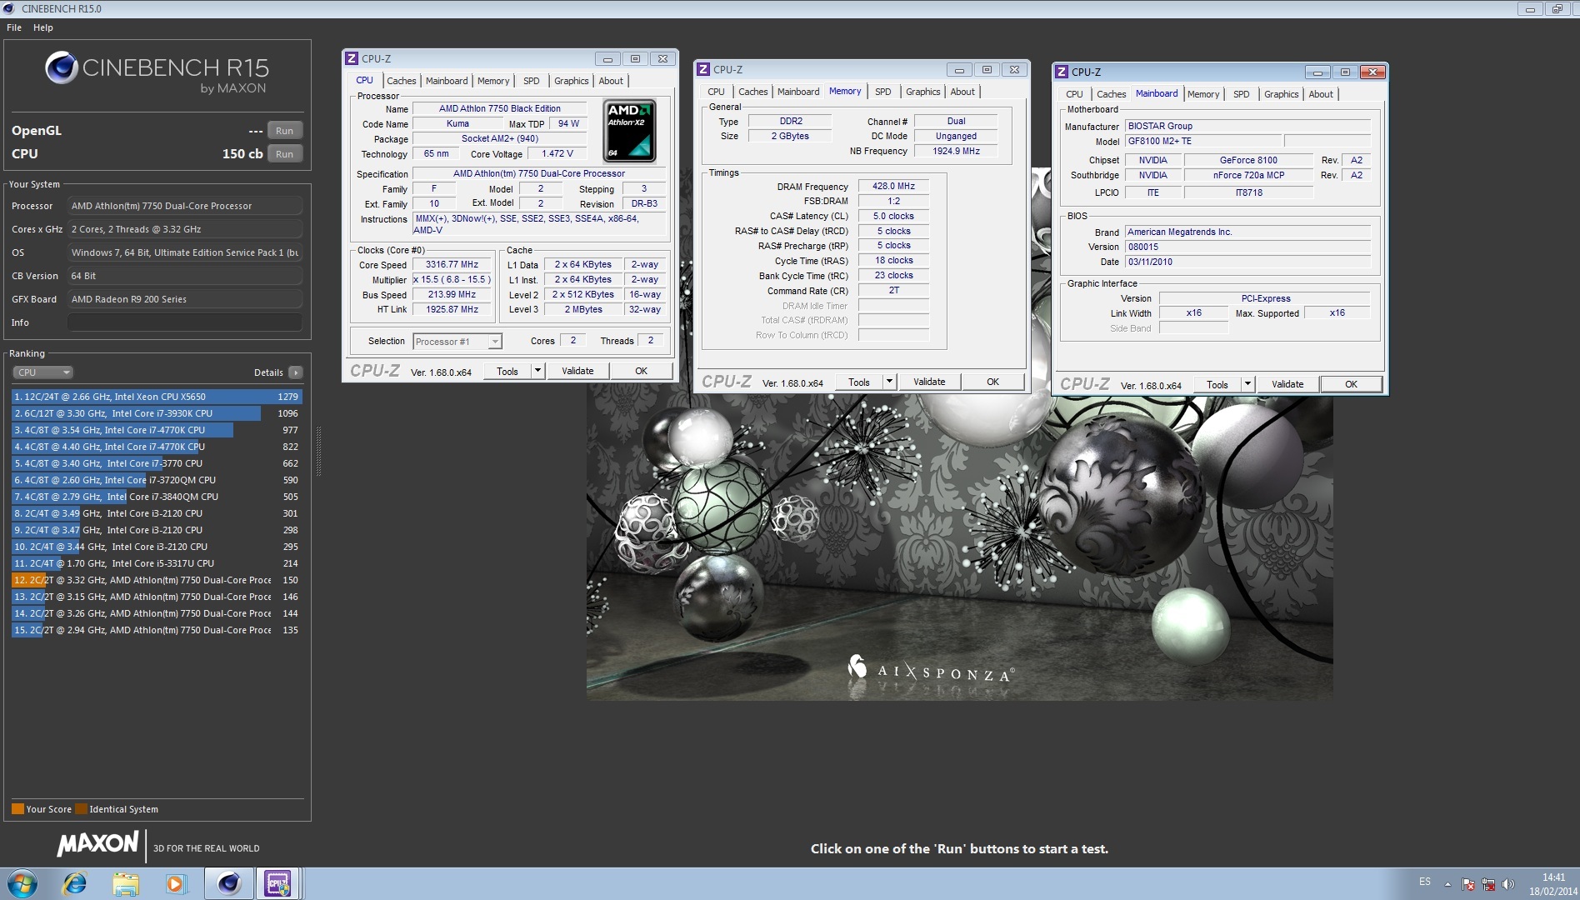The height and width of the screenshot is (900, 1580).
Task: Switch to SPD tab in CPU window
Action: (x=532, y=81)
